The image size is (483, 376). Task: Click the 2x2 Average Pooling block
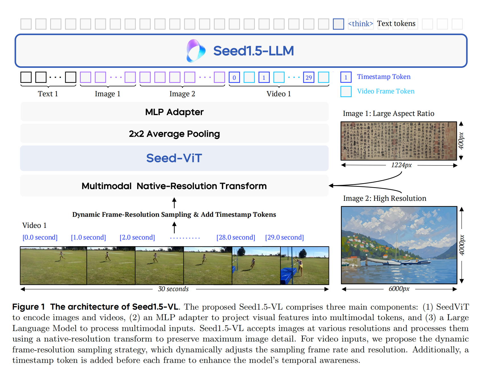pyautogui.click(x=174, y=134)
